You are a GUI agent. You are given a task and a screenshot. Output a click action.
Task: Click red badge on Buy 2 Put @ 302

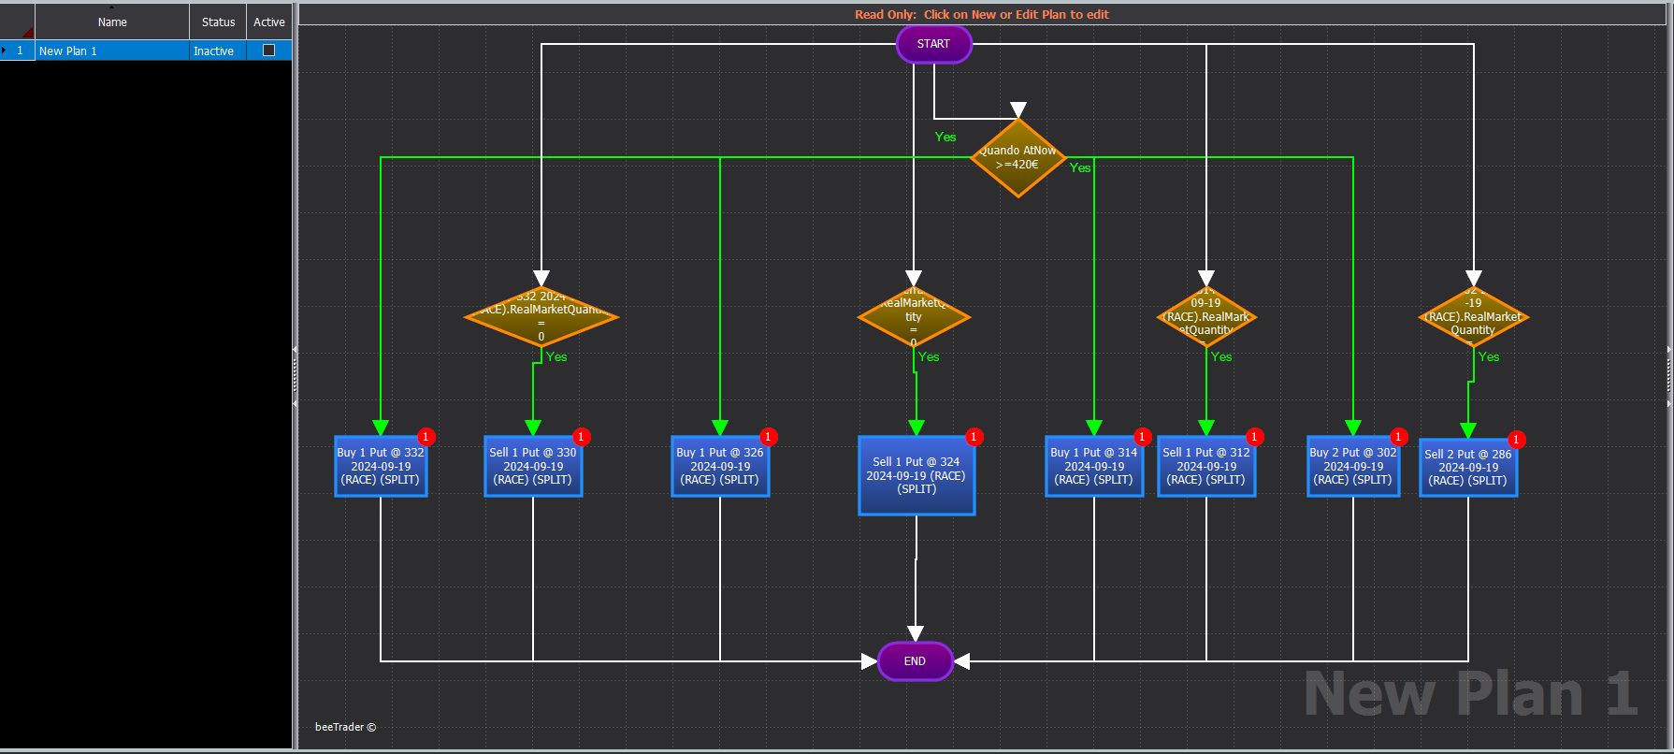pyautogui.click(x=1398, y=437)
